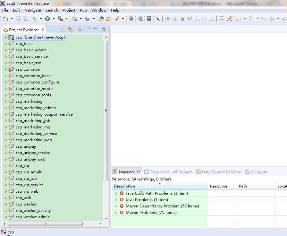Viewport: 287px width, 236px height.
Task: Click scroll-down arrow in Project Explorer
Action: (106, 218)
